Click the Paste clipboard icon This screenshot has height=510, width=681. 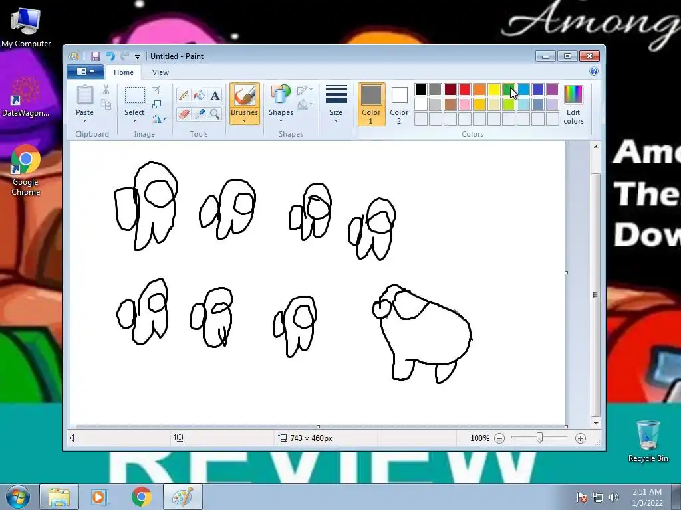(x=84, y=95)
